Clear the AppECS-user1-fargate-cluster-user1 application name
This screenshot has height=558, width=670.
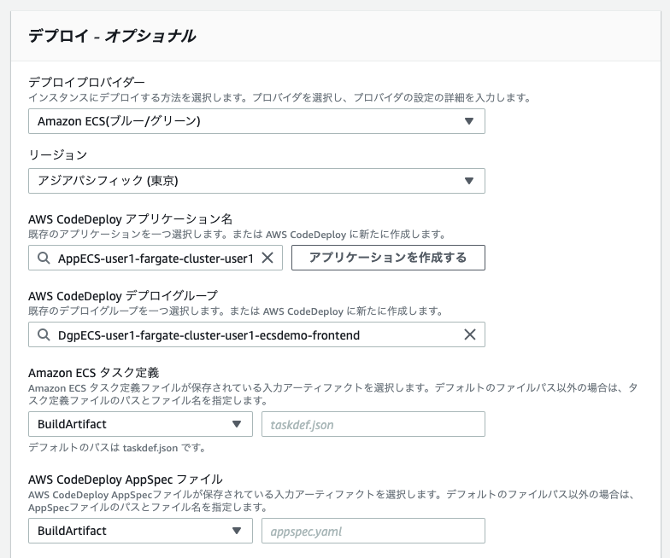(x=267, y=258)
